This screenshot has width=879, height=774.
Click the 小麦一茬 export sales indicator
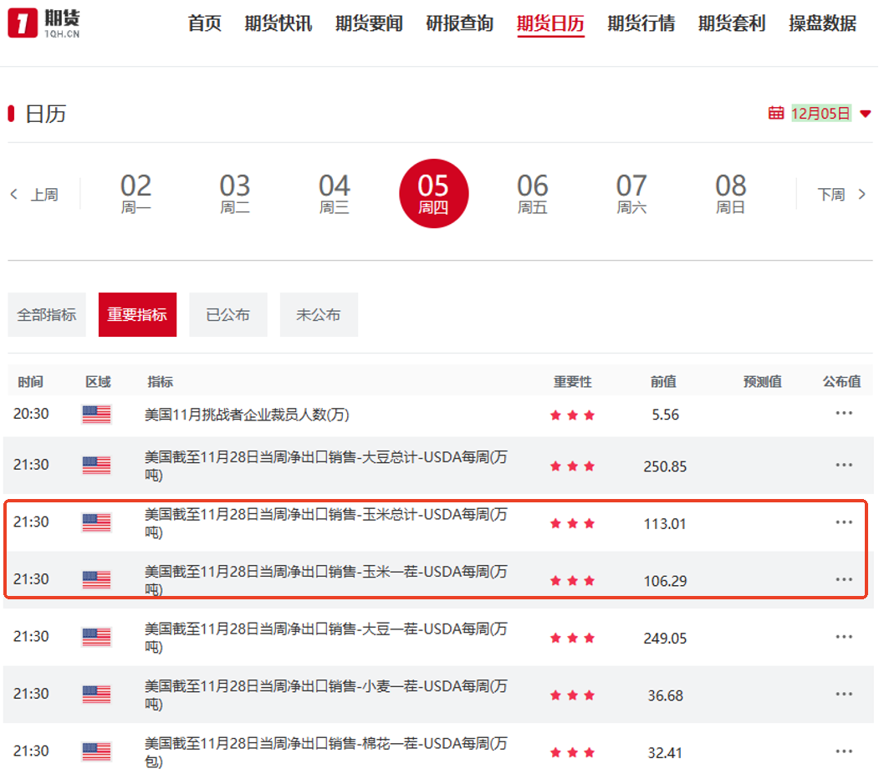pyautogui.click(x=325, y=693)
